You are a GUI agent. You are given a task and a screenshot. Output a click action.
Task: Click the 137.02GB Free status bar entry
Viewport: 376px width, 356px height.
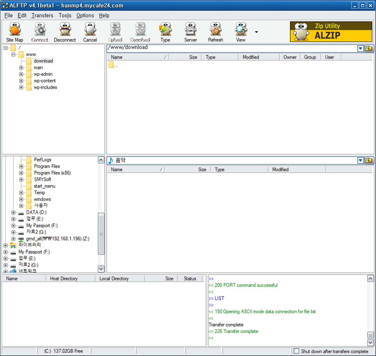63,351
